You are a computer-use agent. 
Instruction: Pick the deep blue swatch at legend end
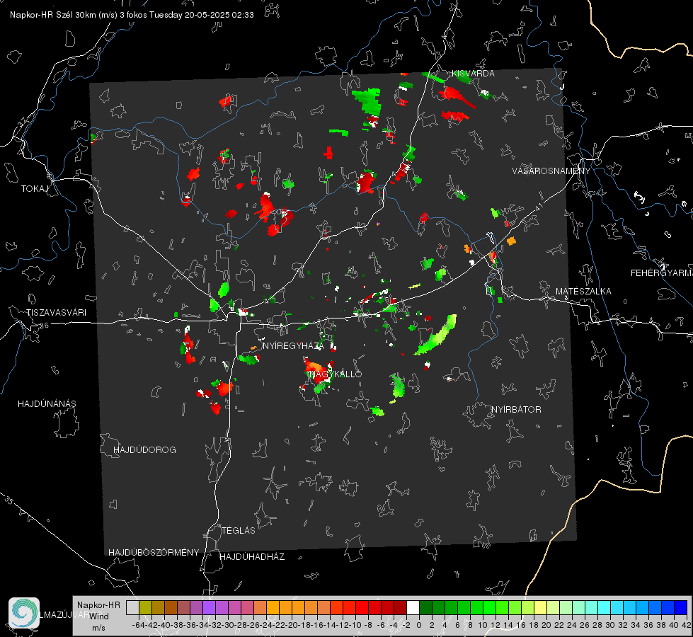click(x=681, y=607)
